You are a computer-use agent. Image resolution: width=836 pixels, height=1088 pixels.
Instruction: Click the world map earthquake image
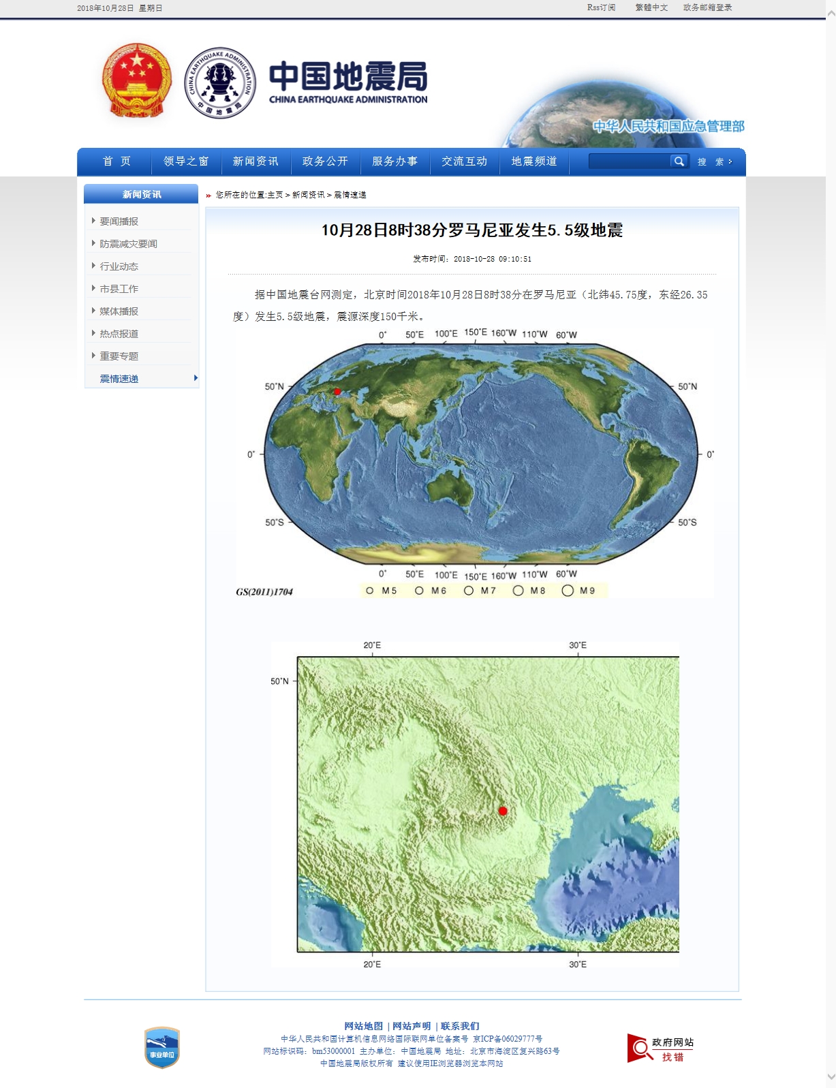pos(475,462)
